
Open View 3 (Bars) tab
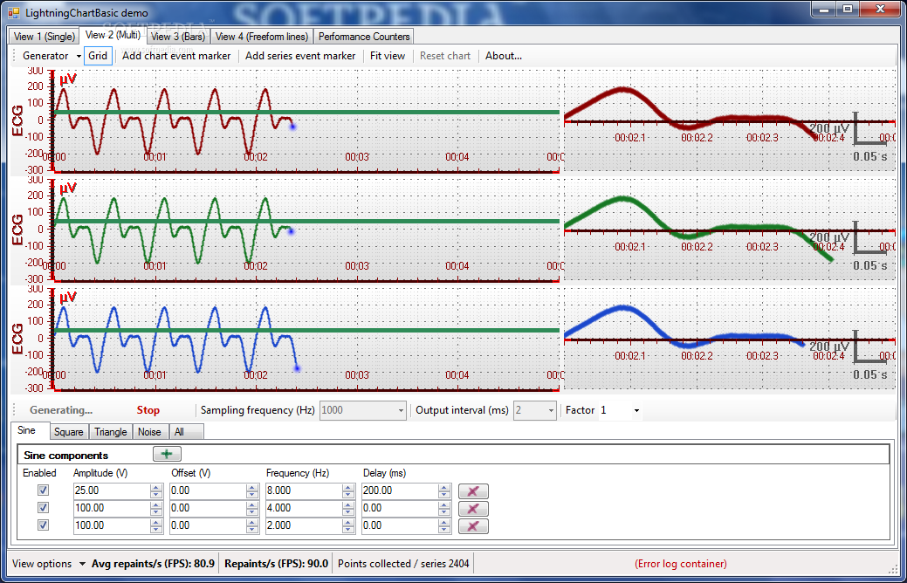(178, 37)
